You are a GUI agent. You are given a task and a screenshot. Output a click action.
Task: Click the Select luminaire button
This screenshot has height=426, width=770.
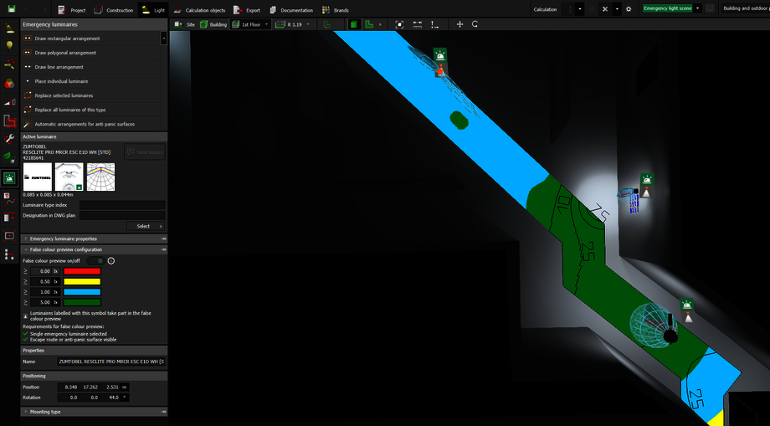[146, 226]
